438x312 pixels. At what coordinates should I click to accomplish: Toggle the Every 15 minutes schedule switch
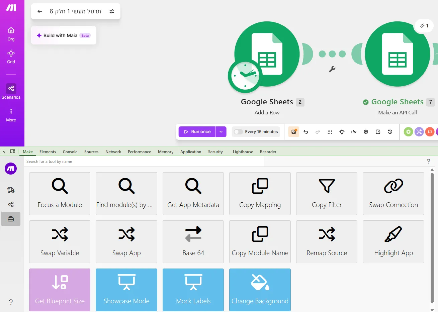coord(238,132)
